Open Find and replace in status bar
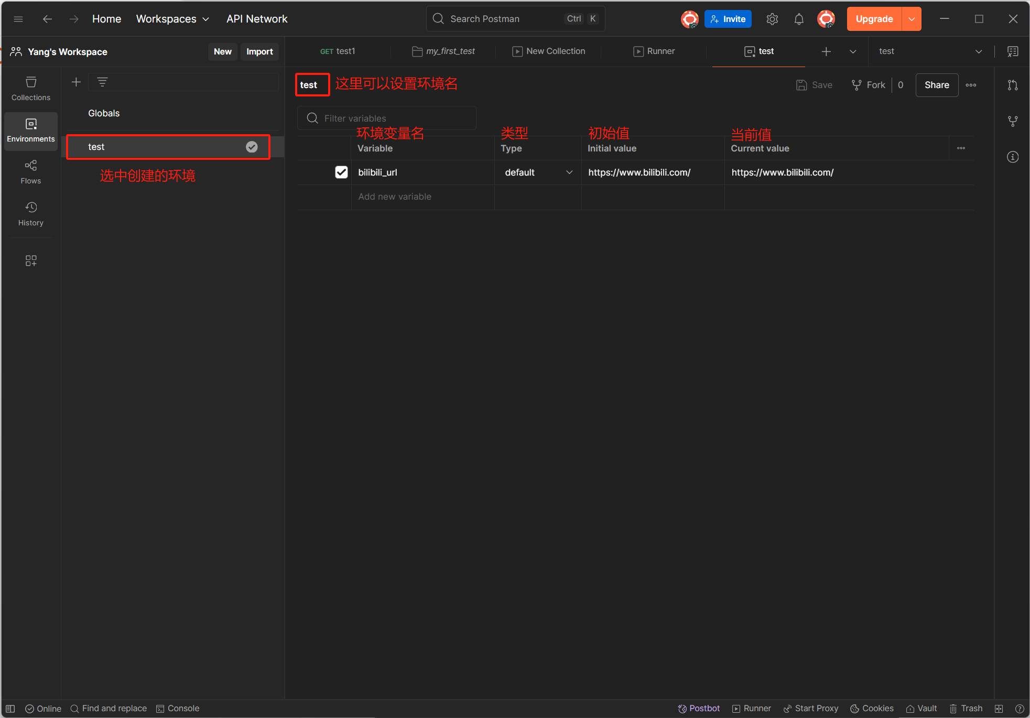1030x718 pixels. pos(109,709)
